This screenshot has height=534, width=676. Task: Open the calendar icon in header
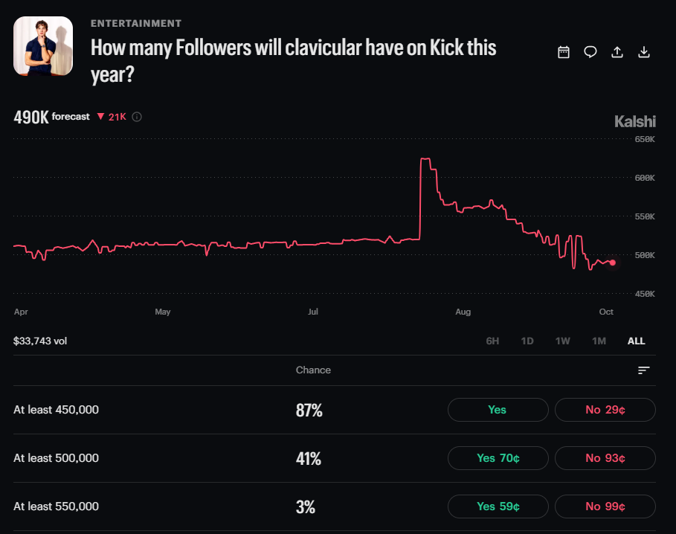coord(564,52)
